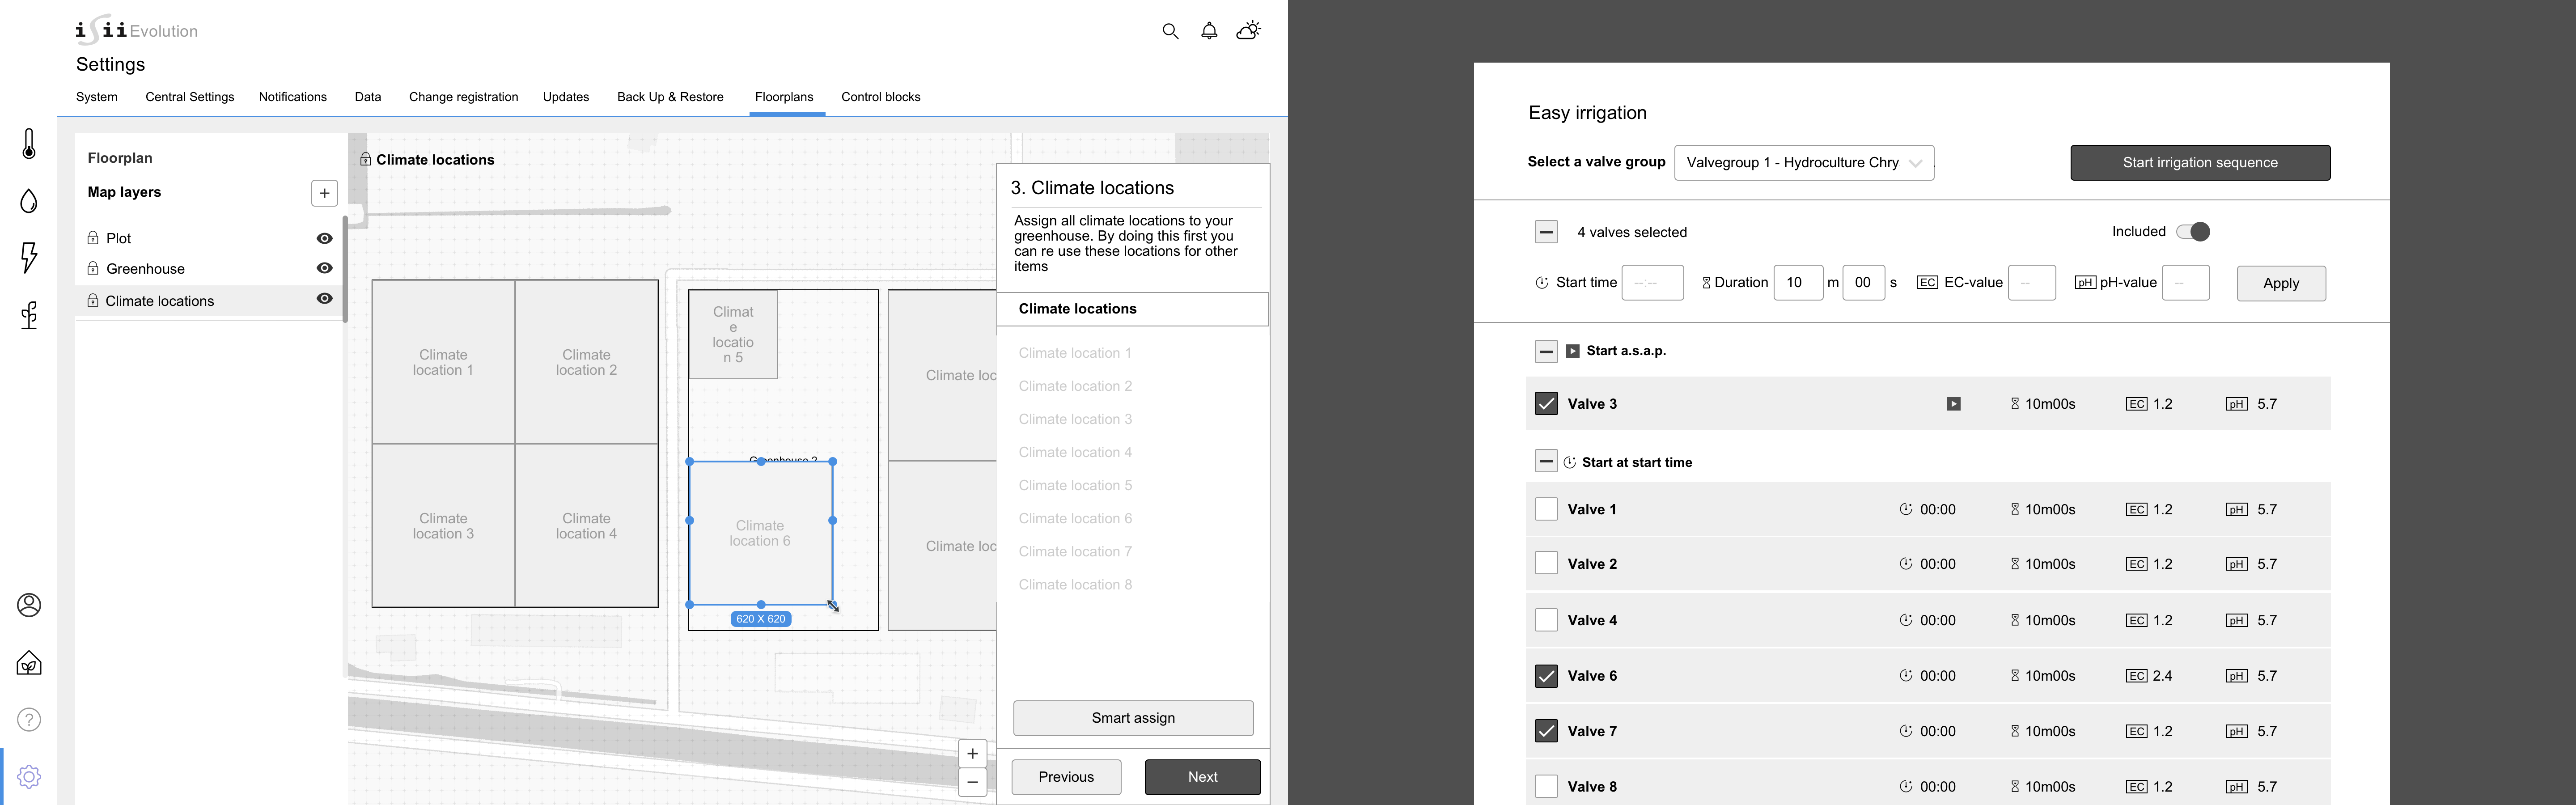Click the help question mark icon
This screenshot has height=805, width=2576.
click(29, 720)
